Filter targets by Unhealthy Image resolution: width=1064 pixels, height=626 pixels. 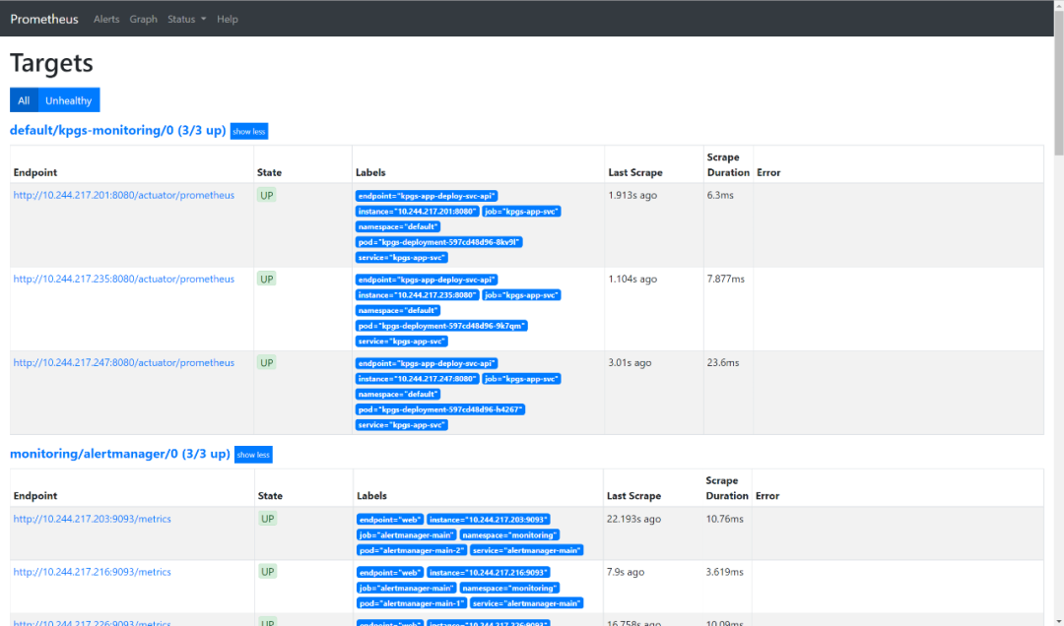point(69,100)
